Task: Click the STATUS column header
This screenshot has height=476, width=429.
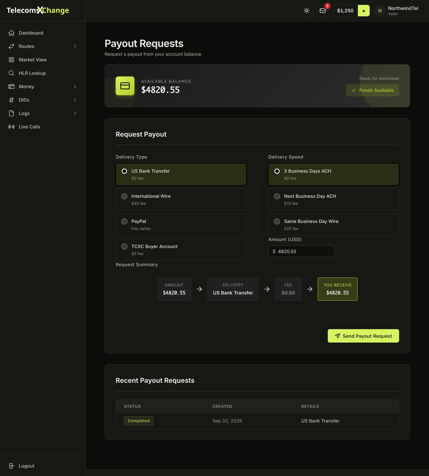Action: [x=132, y=406]
